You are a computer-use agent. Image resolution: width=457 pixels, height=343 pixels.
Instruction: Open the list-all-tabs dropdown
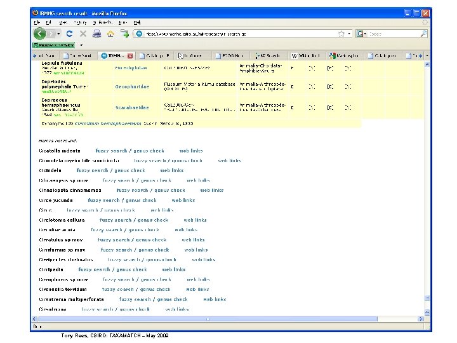click(427, 55)
